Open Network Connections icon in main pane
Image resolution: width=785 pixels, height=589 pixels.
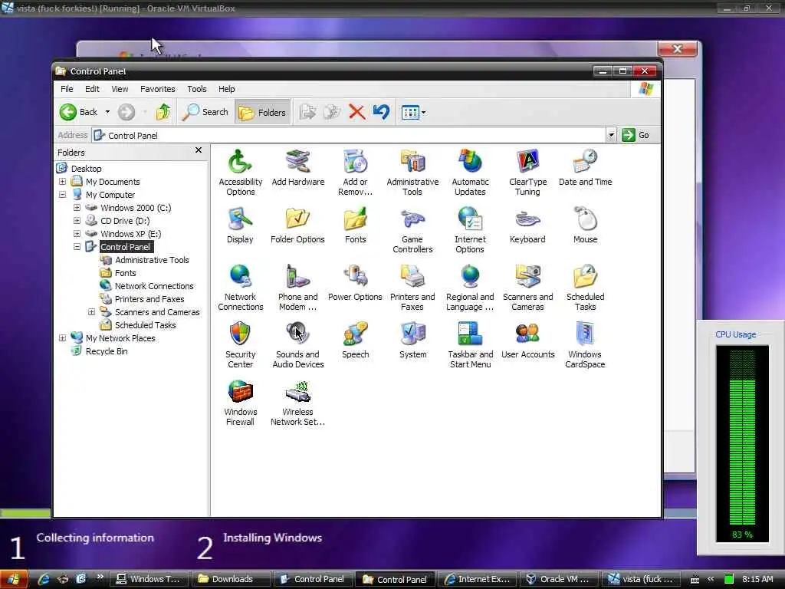point(240,287)
